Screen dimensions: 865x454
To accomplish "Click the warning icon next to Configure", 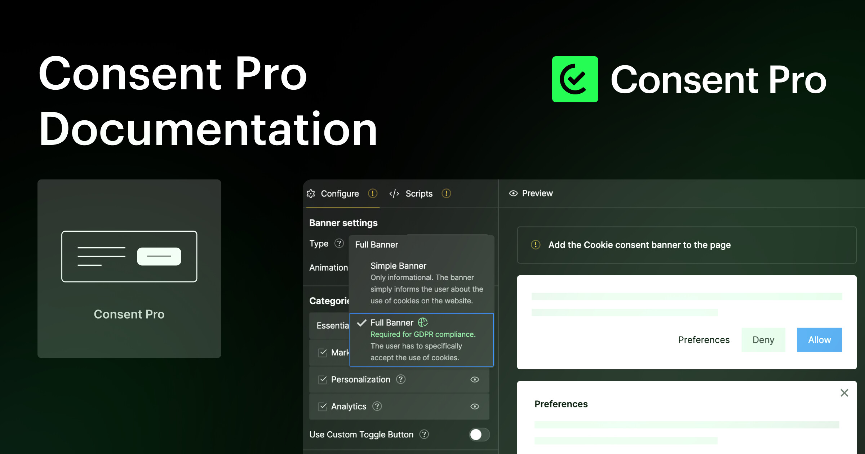I will pyautogui.click(x=372, y=193).
